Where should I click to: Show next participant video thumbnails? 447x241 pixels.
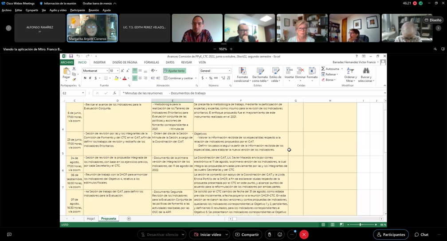(x=438, y=28)
